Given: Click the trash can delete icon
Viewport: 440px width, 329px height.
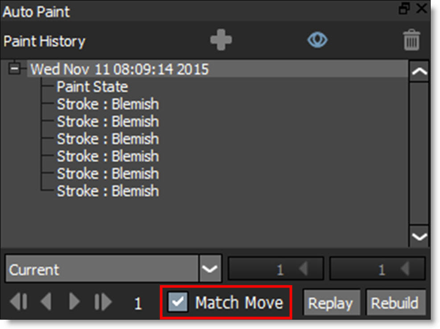Looking at the screenshot, I should [411, 41].
